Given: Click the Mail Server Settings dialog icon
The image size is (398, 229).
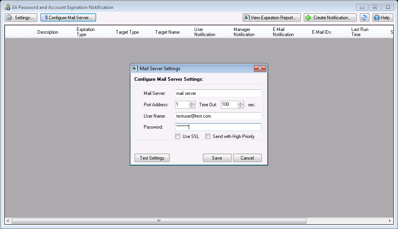Looking at the screenshot, I should 135,69.
